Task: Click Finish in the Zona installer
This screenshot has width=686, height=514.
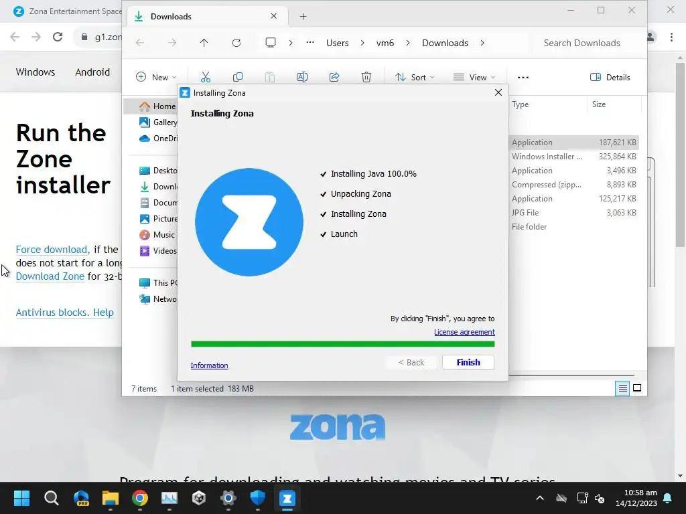Action: coord(468,362)
